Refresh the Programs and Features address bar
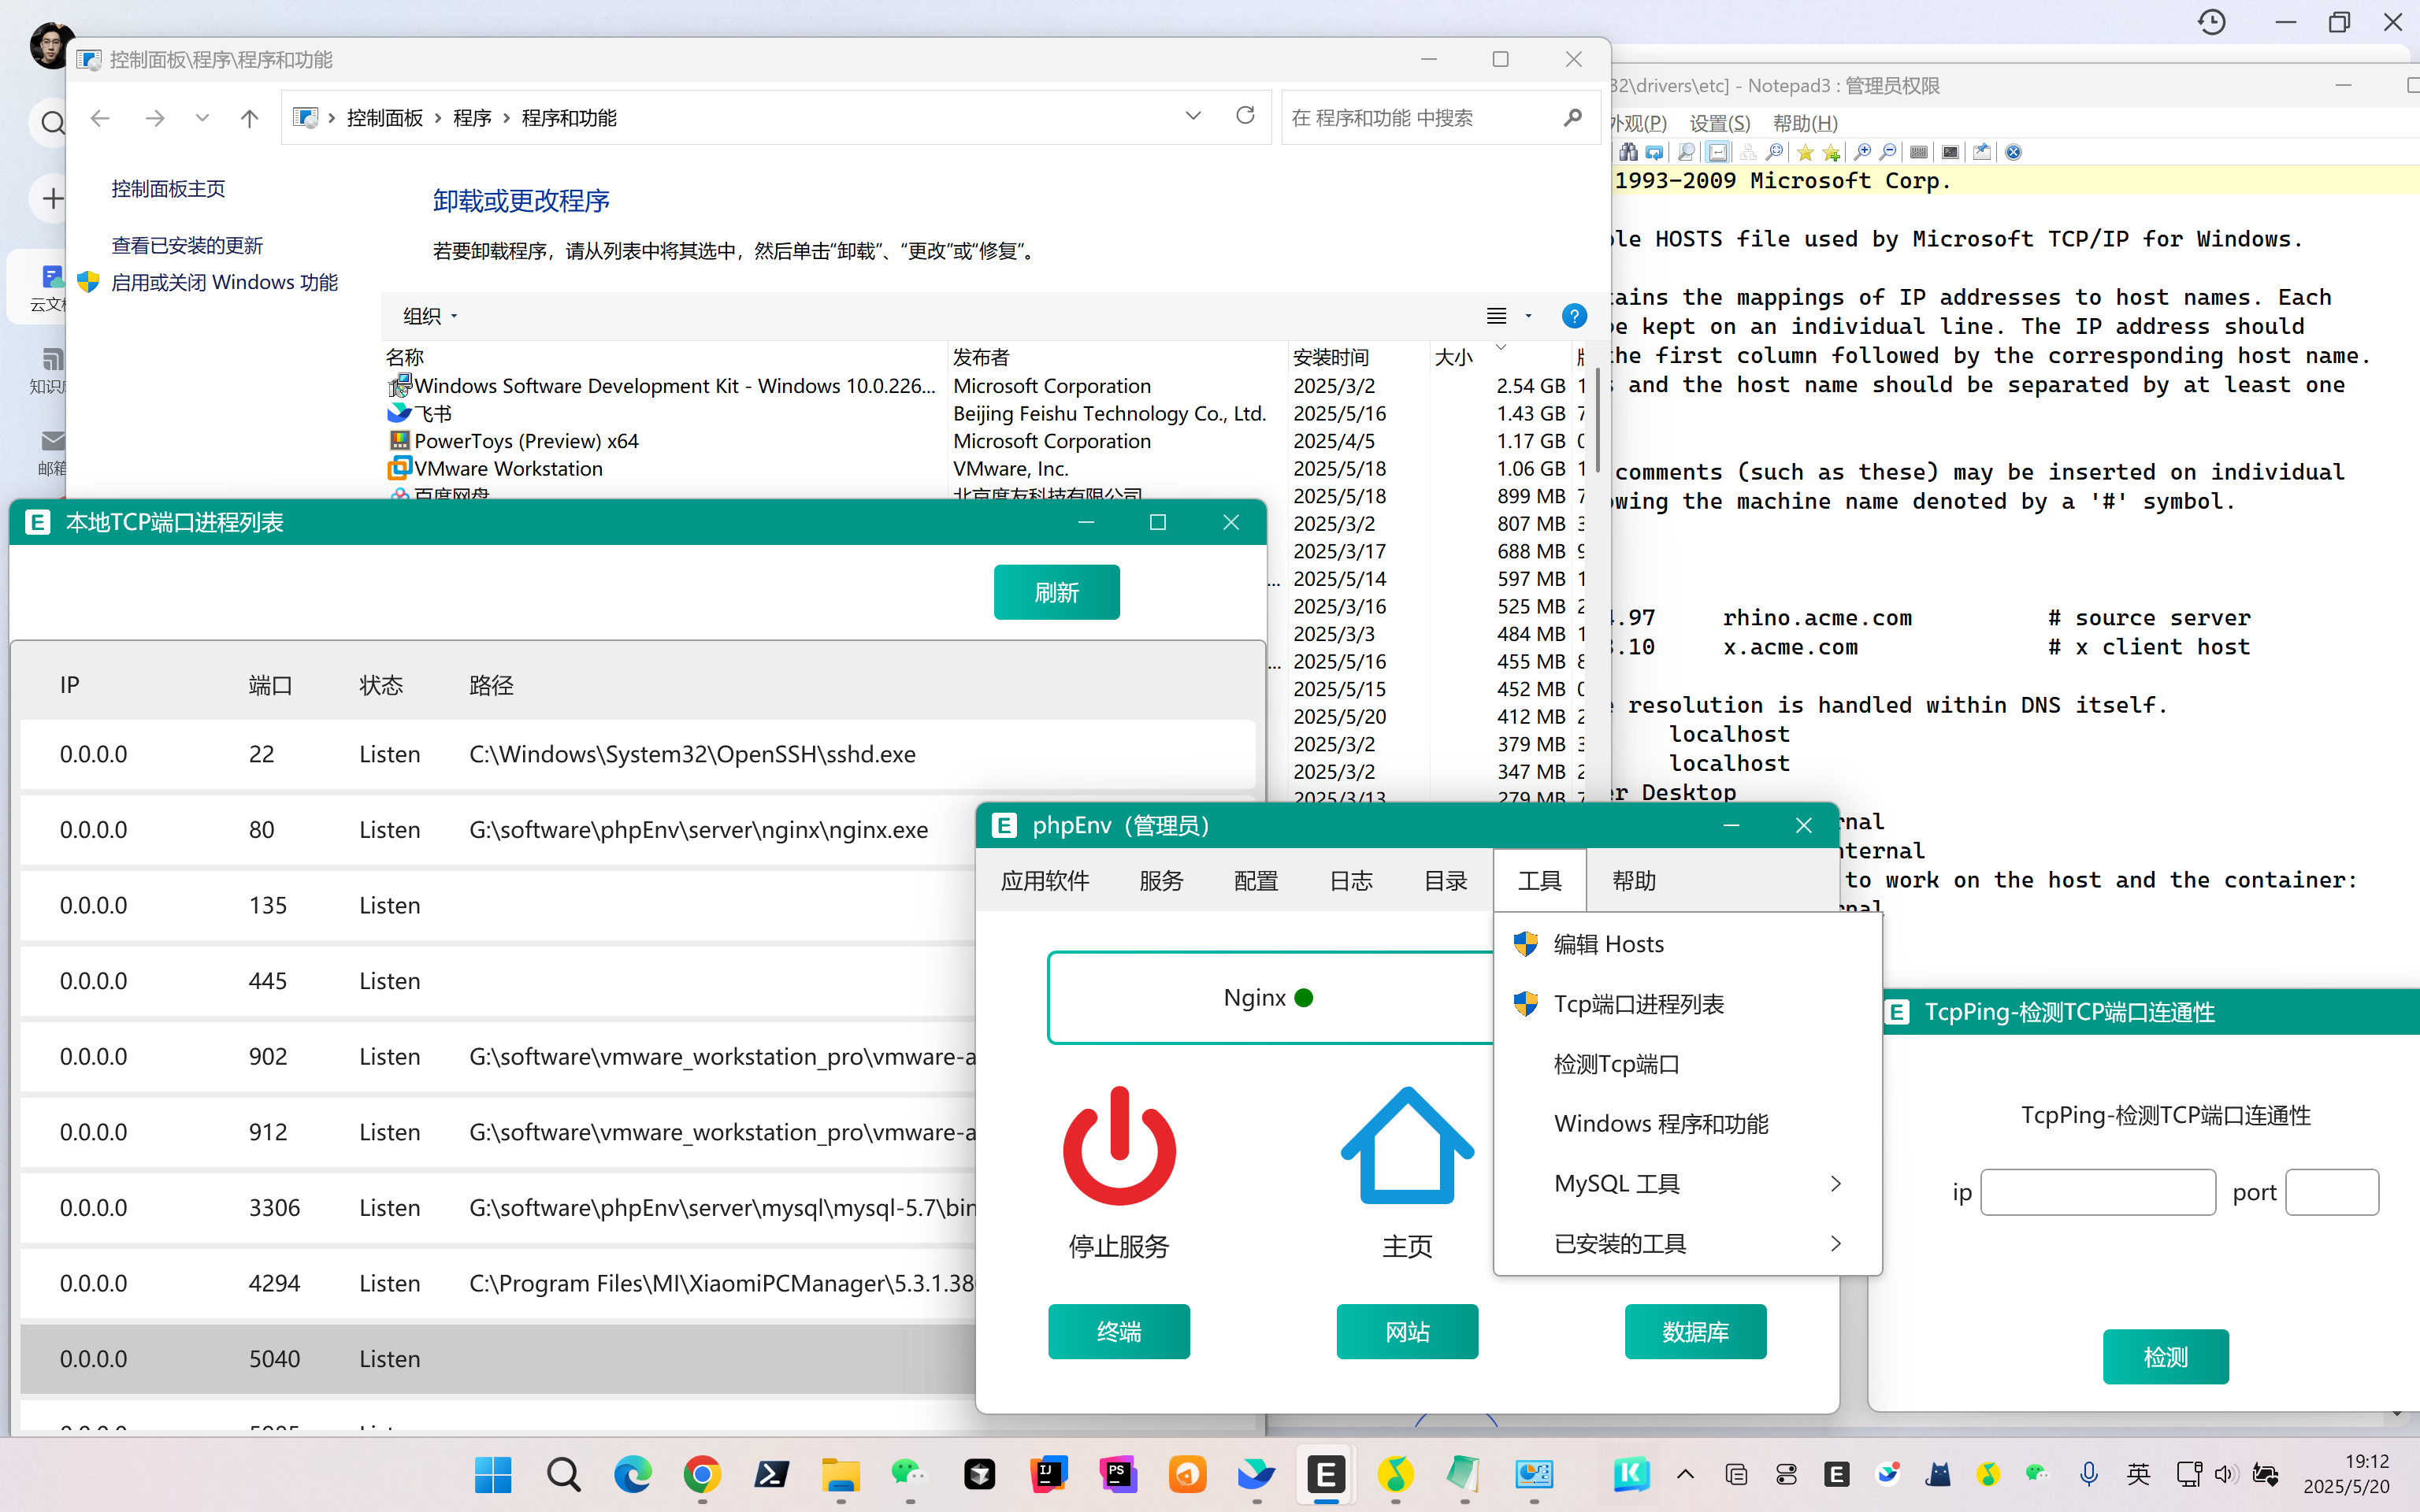 coord(1245,116)
